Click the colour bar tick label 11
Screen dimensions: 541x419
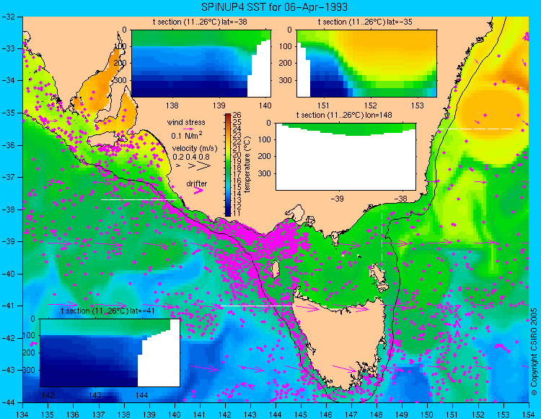tap(237, 213)
